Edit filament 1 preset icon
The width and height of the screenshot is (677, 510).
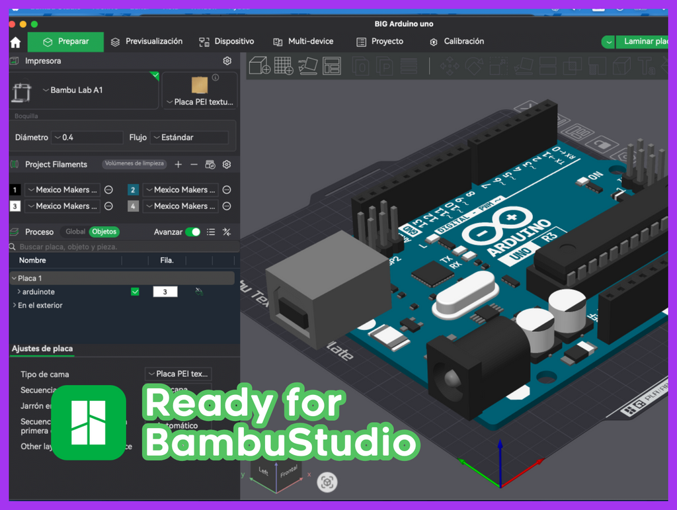click(109, 190)
